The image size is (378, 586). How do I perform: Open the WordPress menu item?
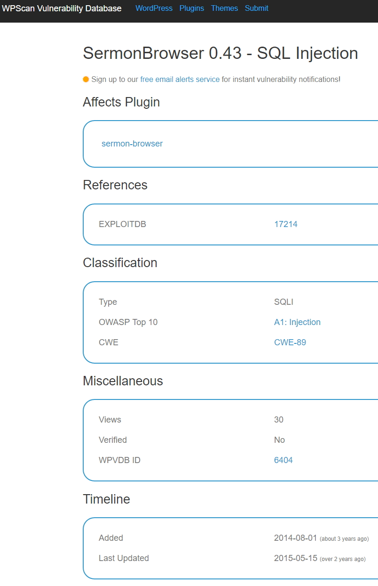tap(154, 8)
